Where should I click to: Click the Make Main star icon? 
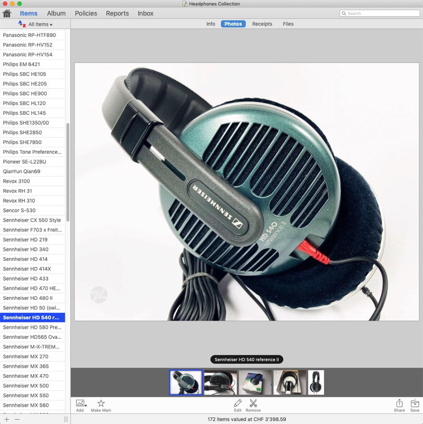[x=101, y=403]
